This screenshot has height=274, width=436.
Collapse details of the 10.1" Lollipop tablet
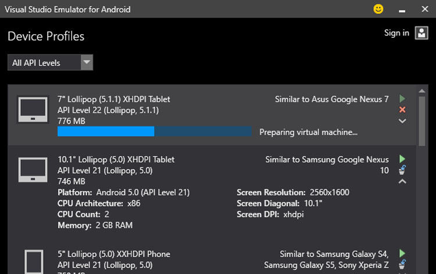click(402, 181)
